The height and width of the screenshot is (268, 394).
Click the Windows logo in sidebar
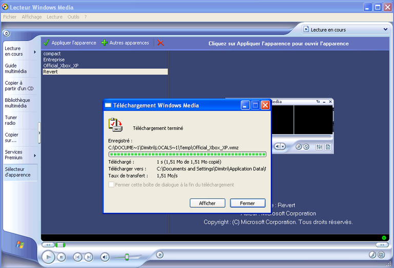click(20, 244)
